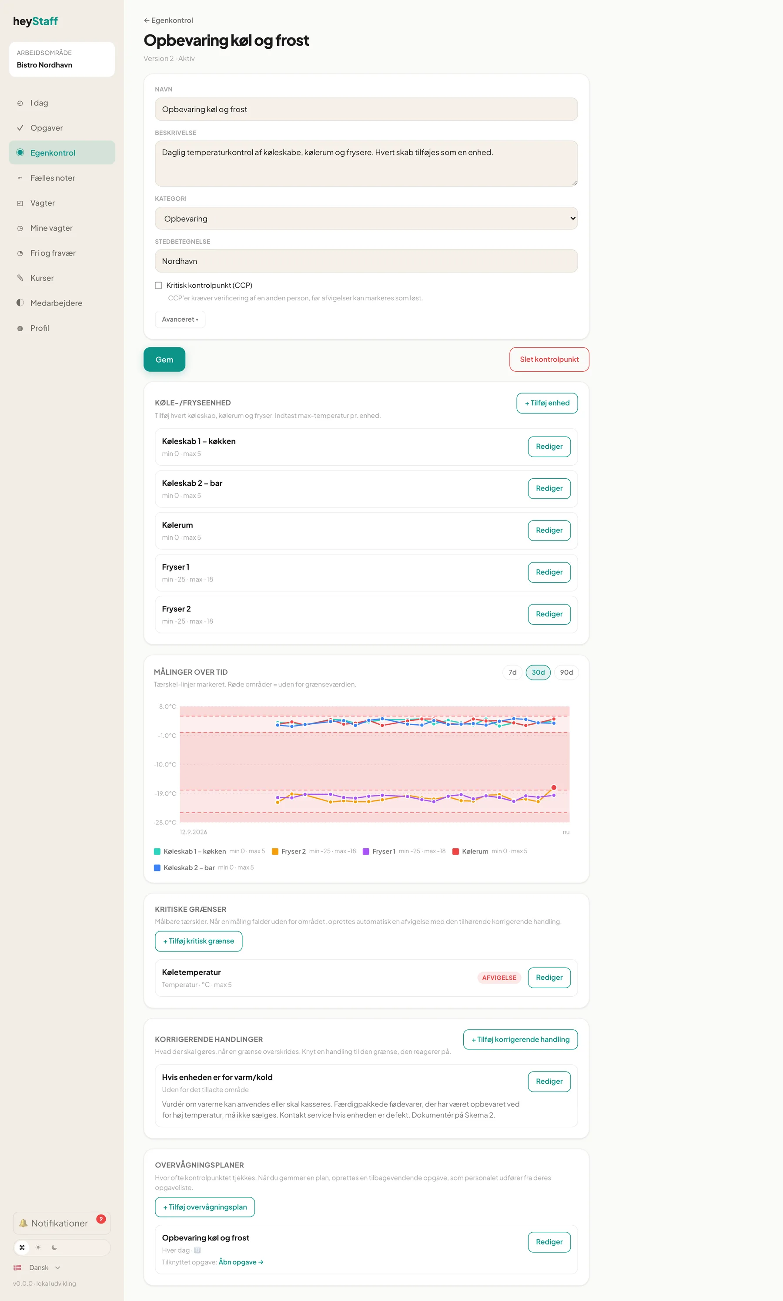Click the Mine vagter clock icon
Image resolution: width=783 pixels, height=1301 pixels.
click(x=20, y=228)
